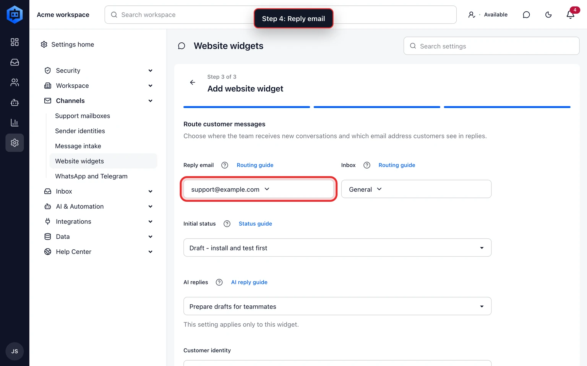Open the inbox tray icon in left rail

(15, 62)
